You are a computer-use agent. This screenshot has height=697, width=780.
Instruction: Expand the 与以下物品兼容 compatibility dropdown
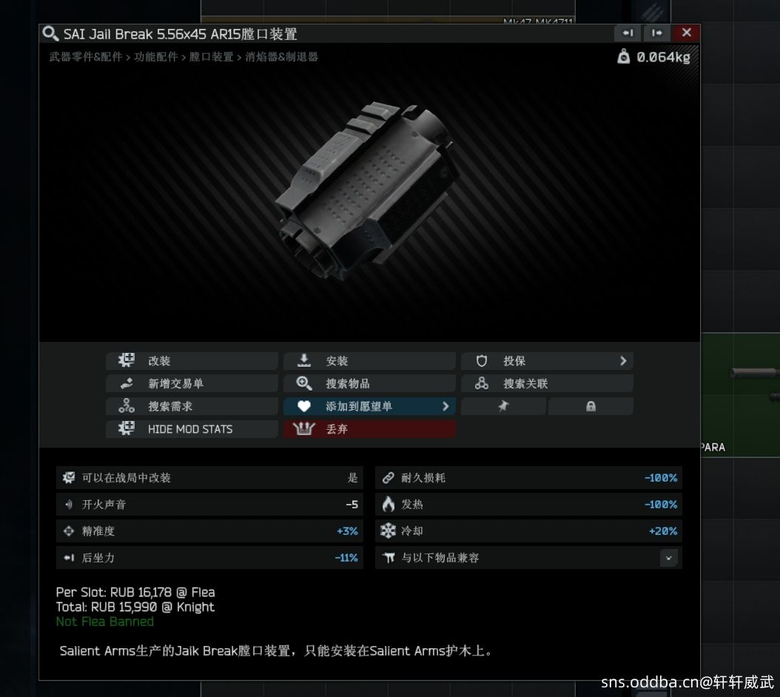[x=668, y=558]
